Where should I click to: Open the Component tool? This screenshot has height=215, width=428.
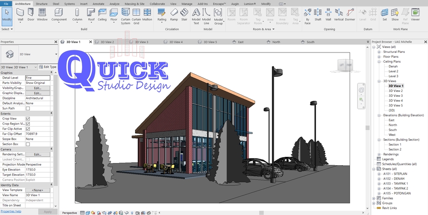(x=59, y=15)
